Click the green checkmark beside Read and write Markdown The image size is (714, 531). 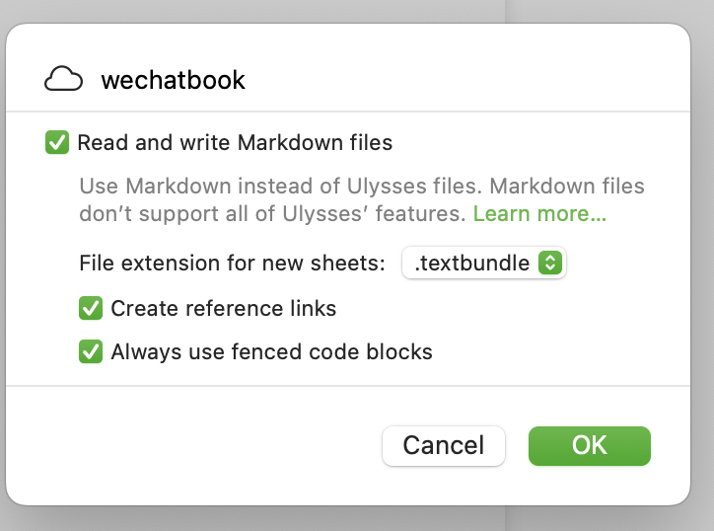57,143
